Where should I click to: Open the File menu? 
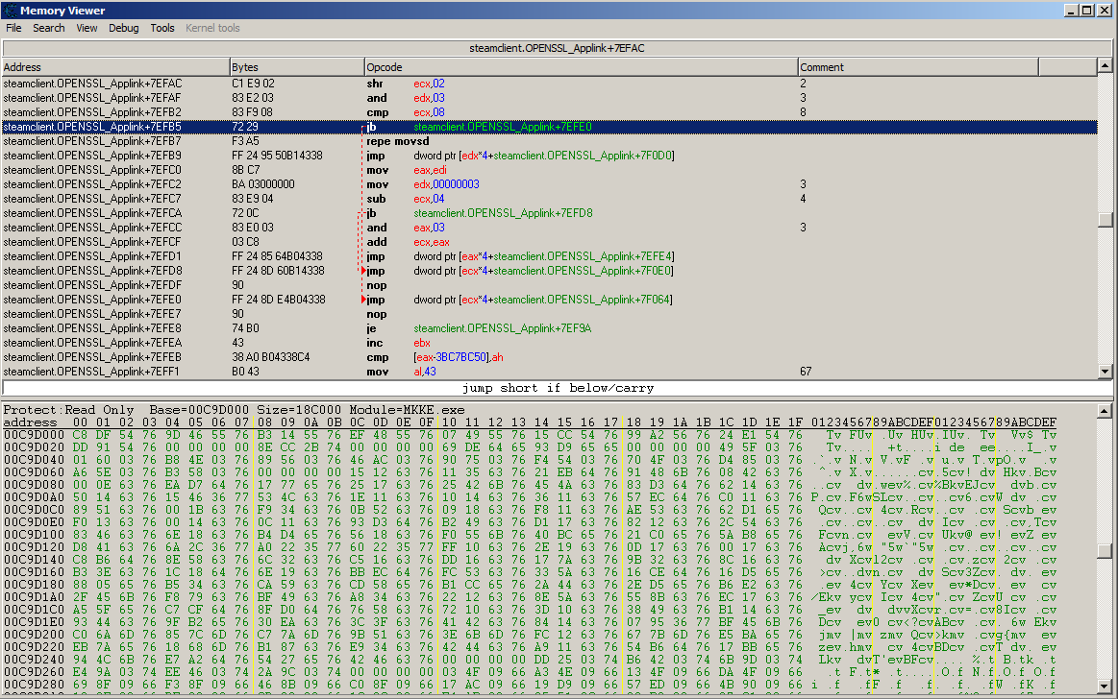point(13,28)
